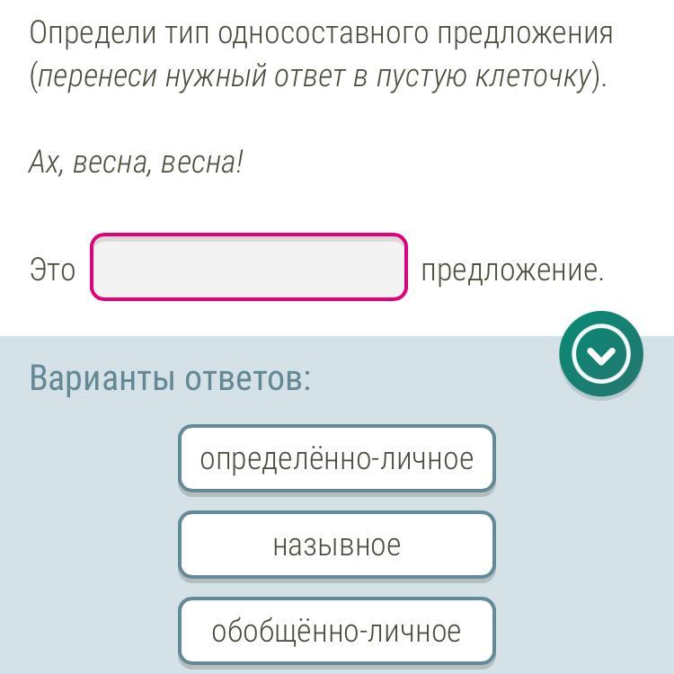Click the word "предложение." after the blank

coord(512,270)
